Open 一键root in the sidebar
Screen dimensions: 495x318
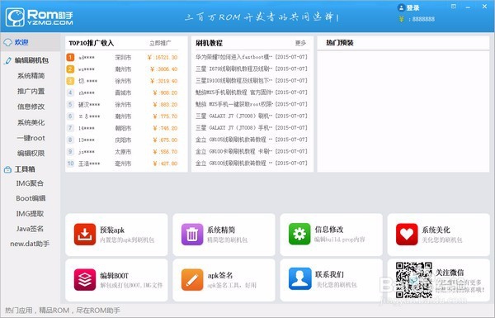tap(31, 138)
